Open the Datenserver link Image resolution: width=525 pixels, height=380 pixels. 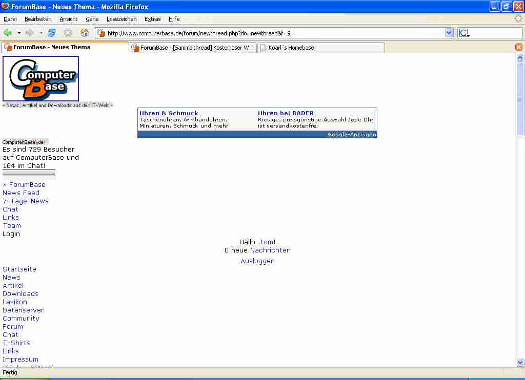pyautogui.click(x=23, y=310)
